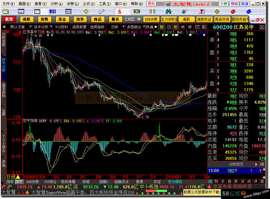Select the DDE决策 indicator tab at bottom

[32, 181]
